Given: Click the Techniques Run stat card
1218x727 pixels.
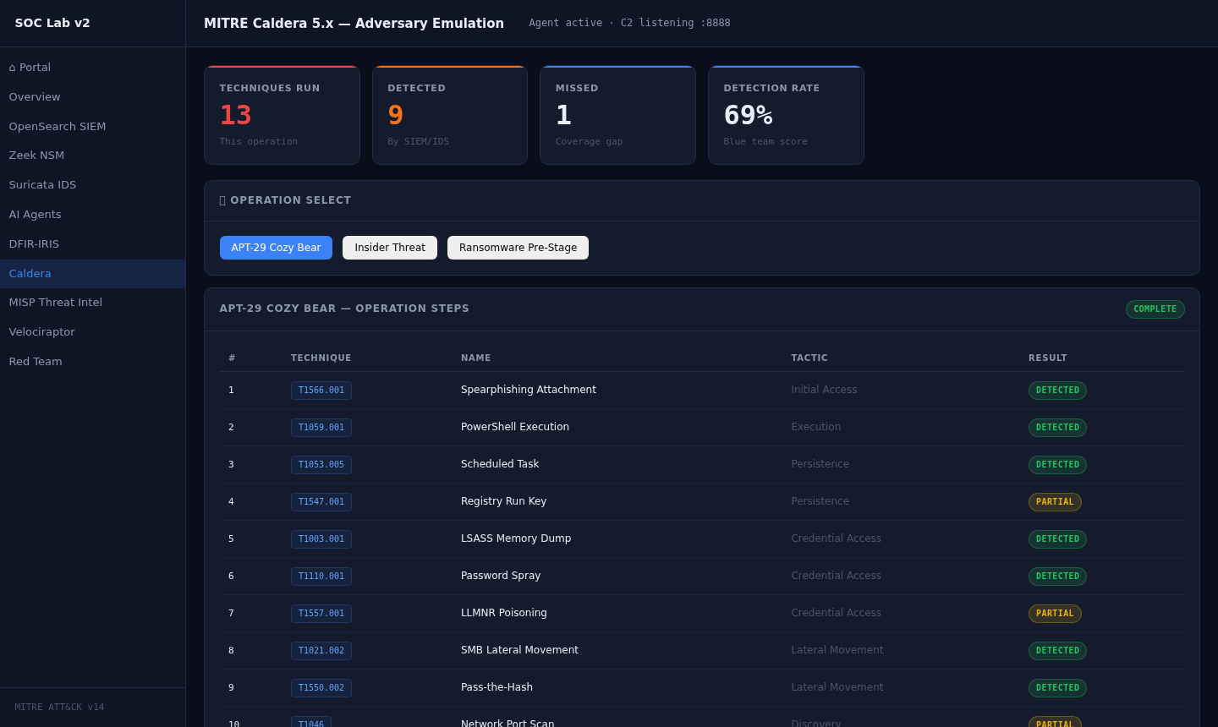Looking at the screenshot, I should click(282, 115).
